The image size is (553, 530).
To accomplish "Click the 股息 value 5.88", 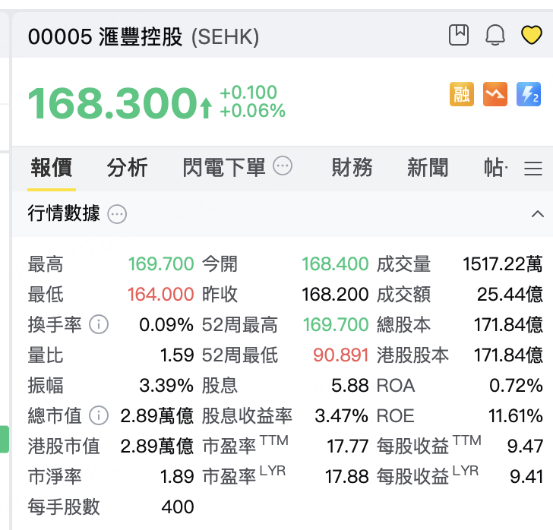I will [x=350, y=385].
